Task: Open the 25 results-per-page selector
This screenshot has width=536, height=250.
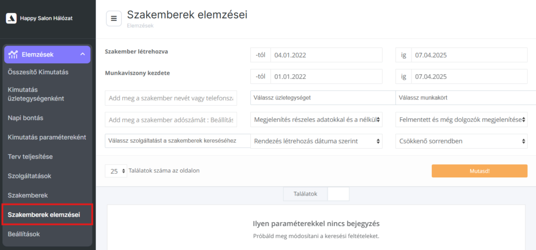Action: [x=116, y=171]
